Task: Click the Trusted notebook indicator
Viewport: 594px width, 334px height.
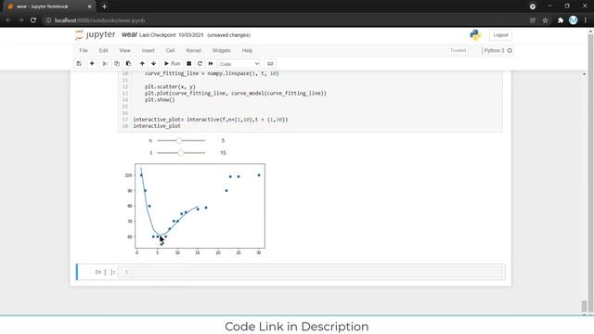Action: pyautogui.click(x=458, y=50)
